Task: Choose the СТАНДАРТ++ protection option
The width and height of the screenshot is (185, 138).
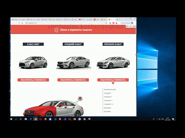Action: click(x=108, y=101)
